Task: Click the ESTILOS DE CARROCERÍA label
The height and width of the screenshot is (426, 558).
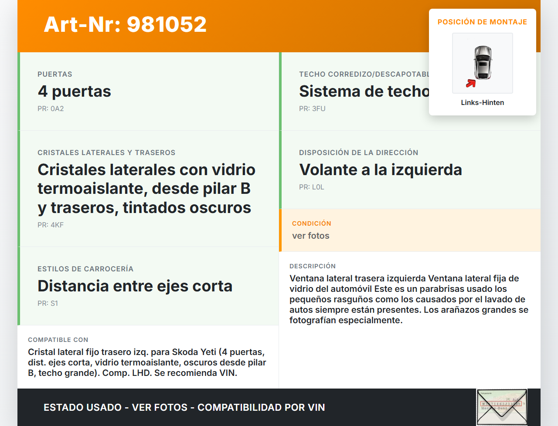Action: pos(85,269)
